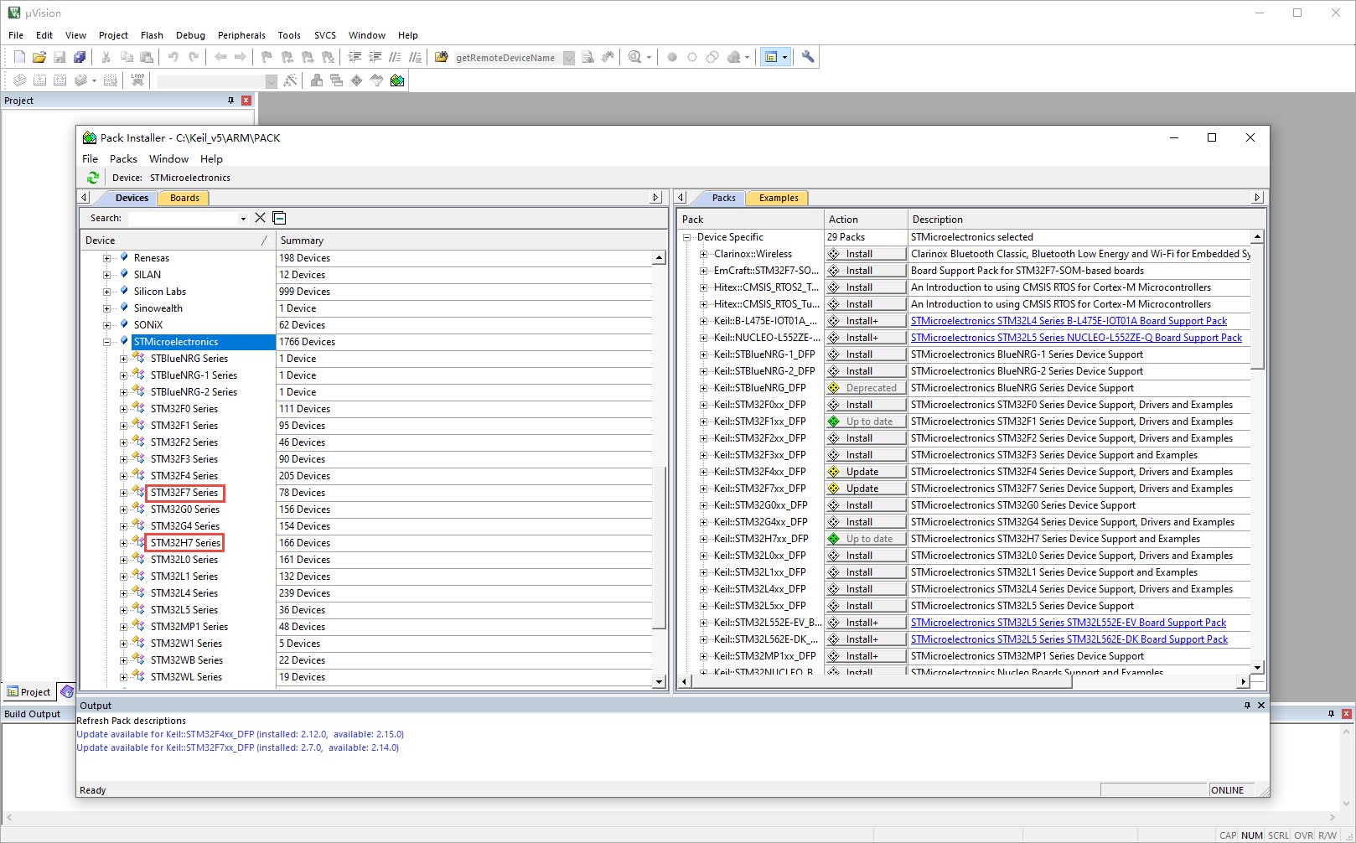Open the Packs menu in Pack Installer
Viewport: 1356px width, 843px height.
123,159
